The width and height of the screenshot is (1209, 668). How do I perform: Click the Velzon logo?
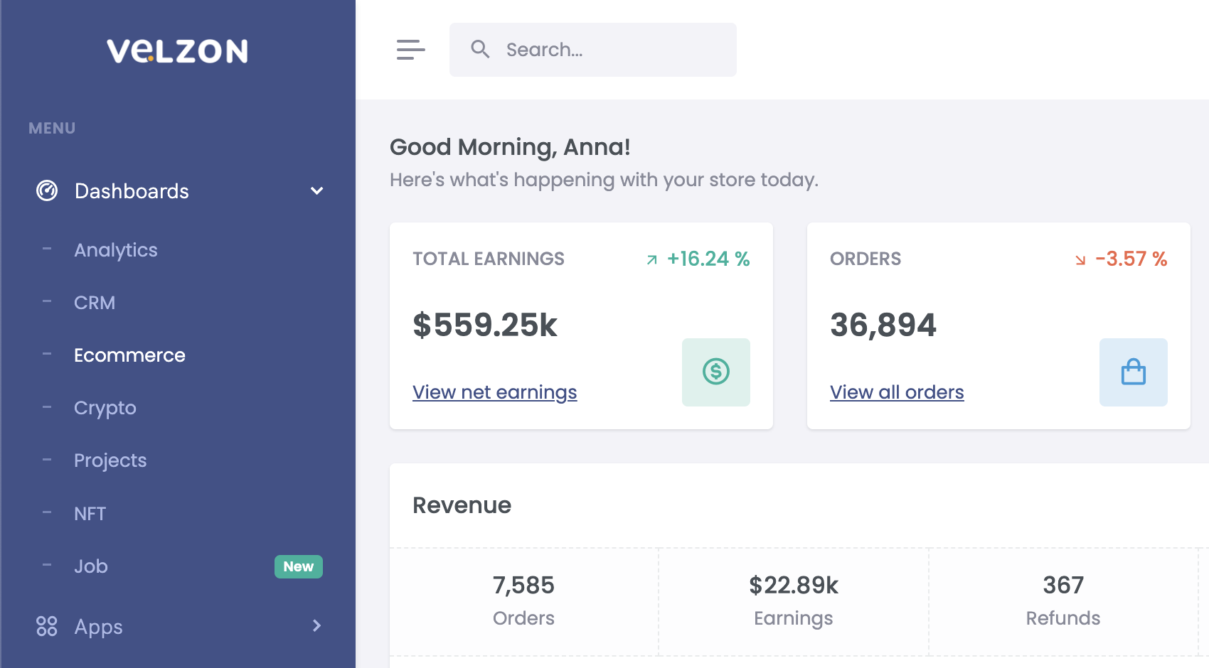[x=177, y=50]
